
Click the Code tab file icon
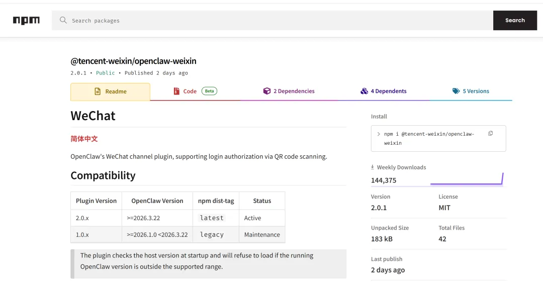pos(176,91)
